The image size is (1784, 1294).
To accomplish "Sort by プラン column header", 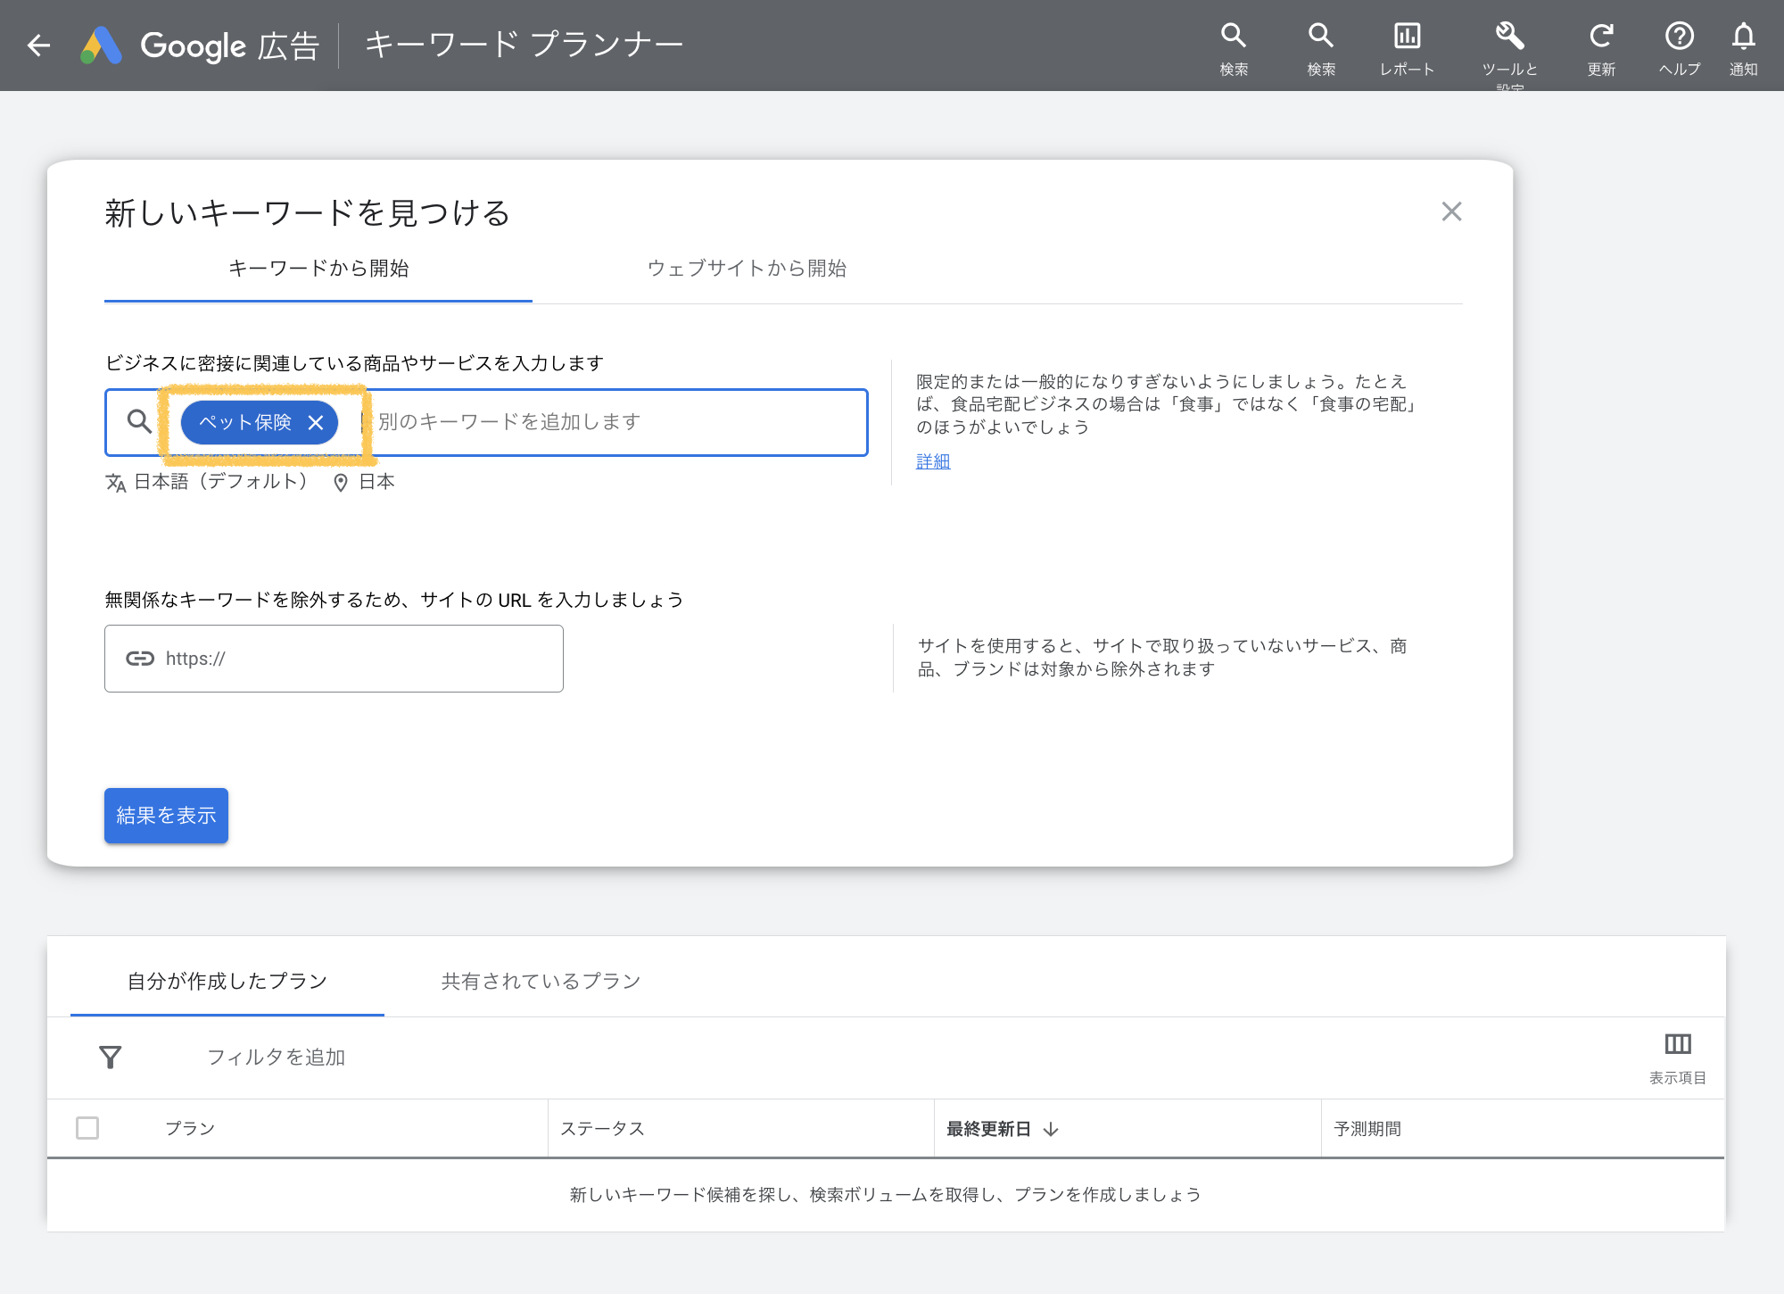I will pyautogui.click(x=190, y=1129).
